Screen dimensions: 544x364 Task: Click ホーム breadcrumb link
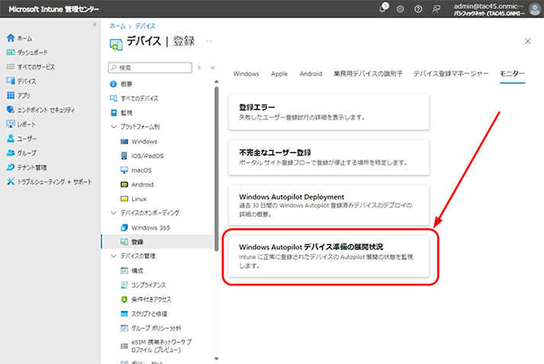117,26
